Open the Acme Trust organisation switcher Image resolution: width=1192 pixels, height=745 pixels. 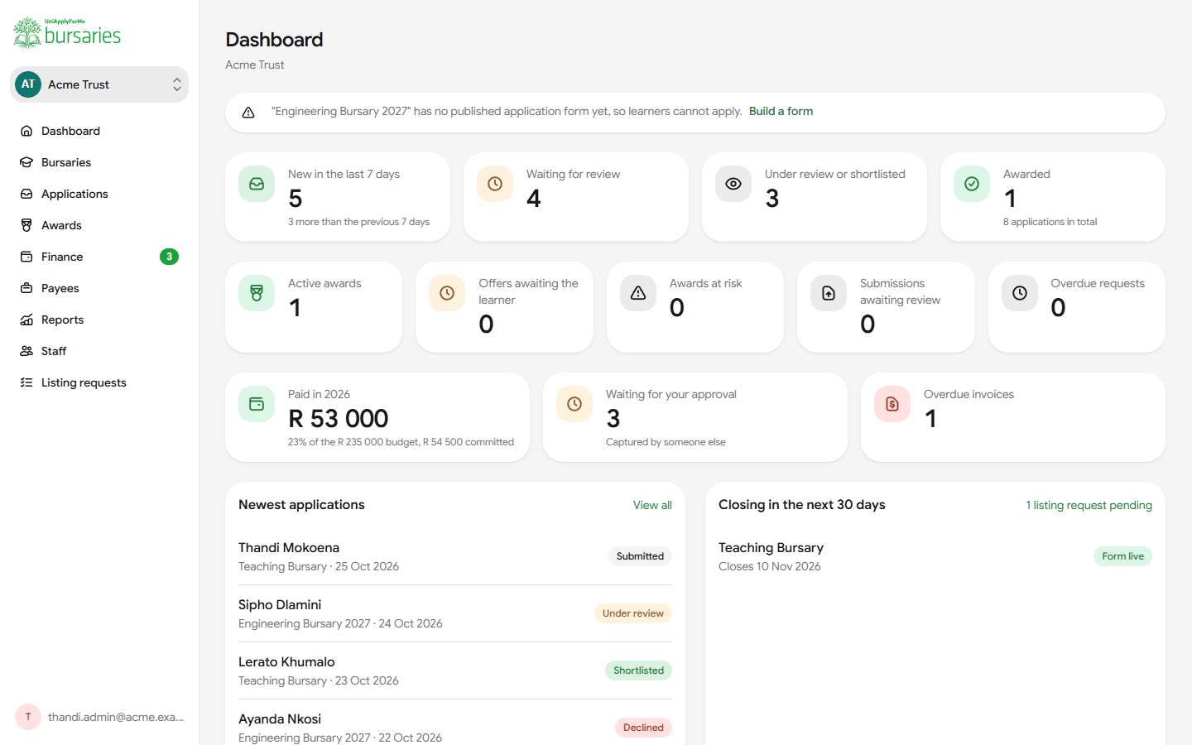pyautogui.click(x=99, y=84)
